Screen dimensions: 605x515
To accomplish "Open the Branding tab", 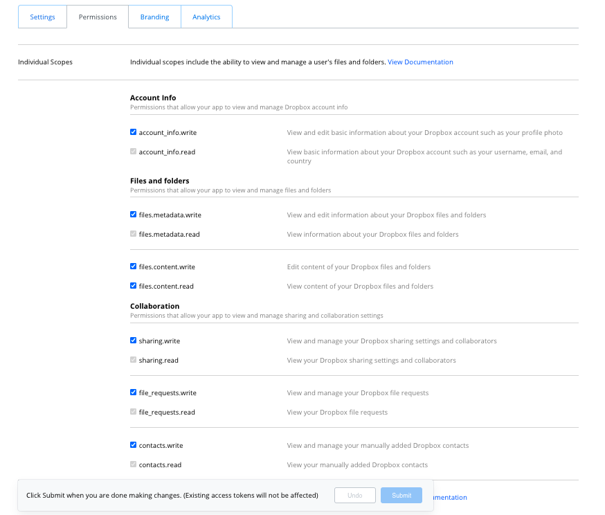I will pos(154,17).
